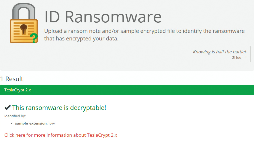This screenshot has height=141, width=254.
Task: Click the black checkmark beside the decryptable message
Action: (x=8, y=108)
